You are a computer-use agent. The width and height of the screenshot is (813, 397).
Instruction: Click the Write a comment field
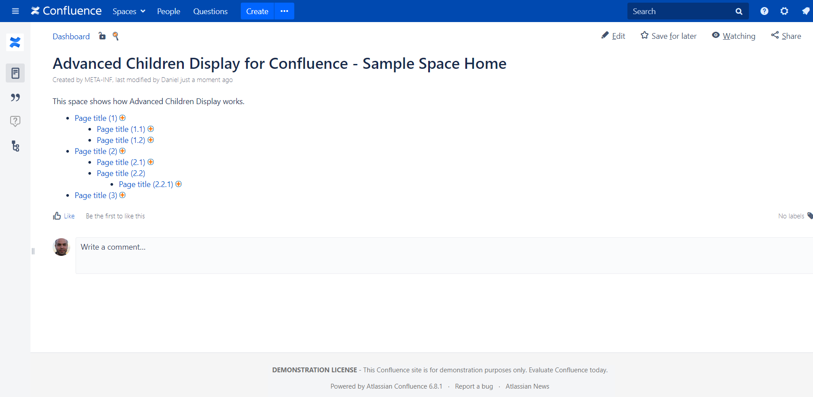pyautogui.click(x=442, y=255)
